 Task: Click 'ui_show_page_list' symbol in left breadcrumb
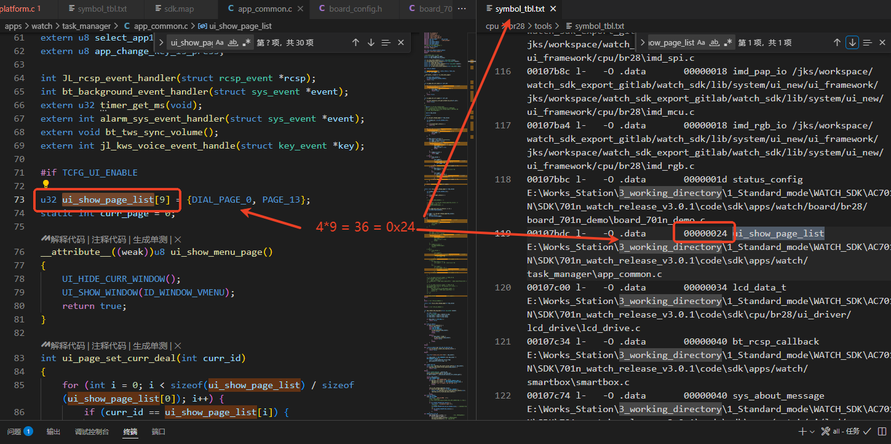tap(240, 26)
